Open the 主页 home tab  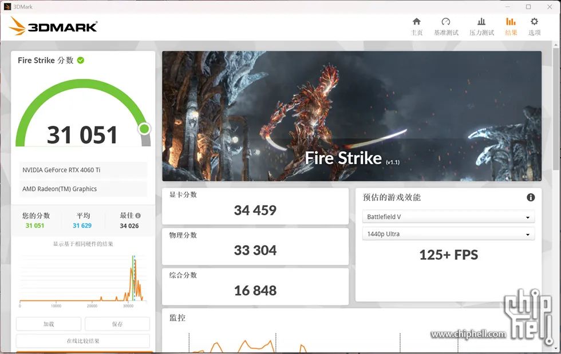(x=417, y=27)
